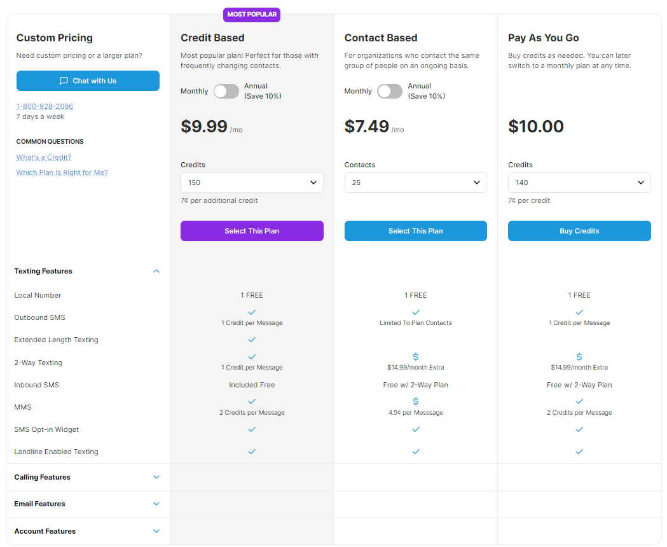Image resolution: width=667 pixels, height=547 pixels.
Task: Open the Contacts dropdown showing 25
Action: (x=415, y=183)
